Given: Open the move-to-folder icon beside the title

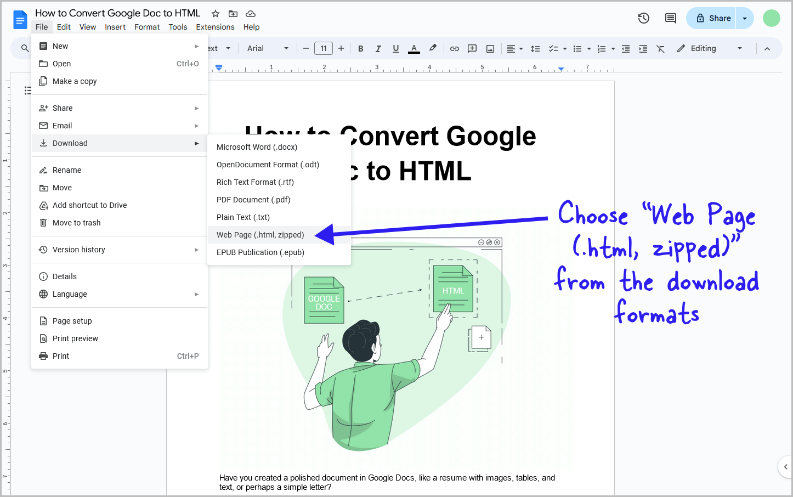Looking at the screenshot, I should point(233,14).
